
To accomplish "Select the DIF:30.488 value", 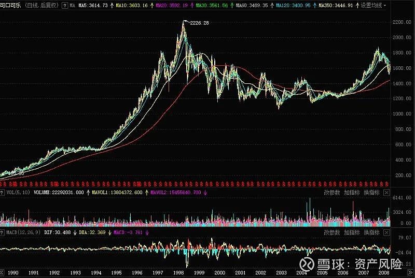I will tap(58, 232).
